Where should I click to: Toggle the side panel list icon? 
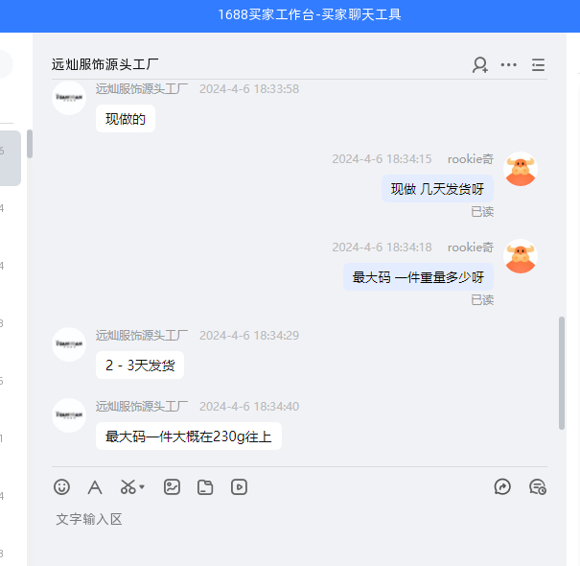(x=538, y=65)
